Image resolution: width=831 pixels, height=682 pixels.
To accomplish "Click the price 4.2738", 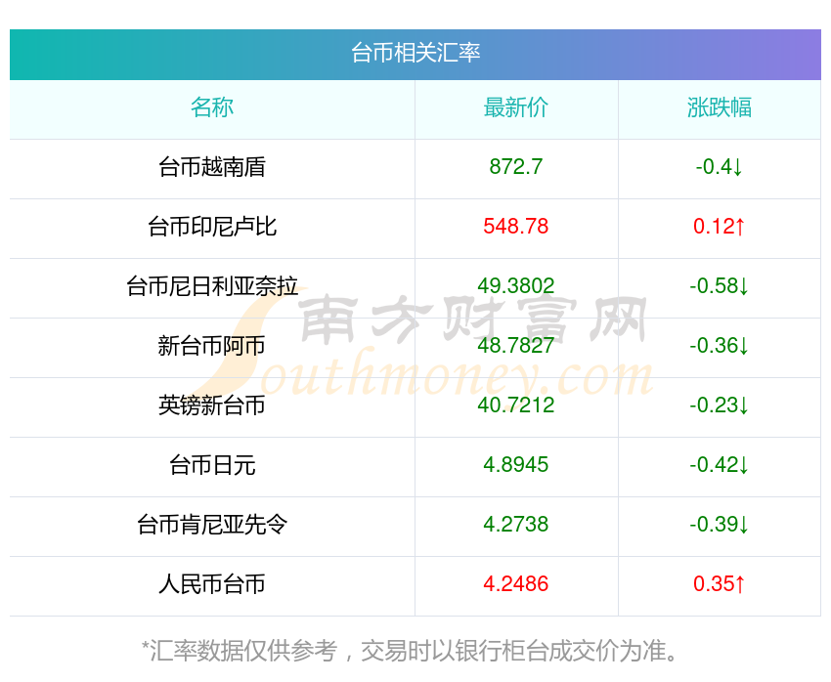I will click(x=515, y=525).
